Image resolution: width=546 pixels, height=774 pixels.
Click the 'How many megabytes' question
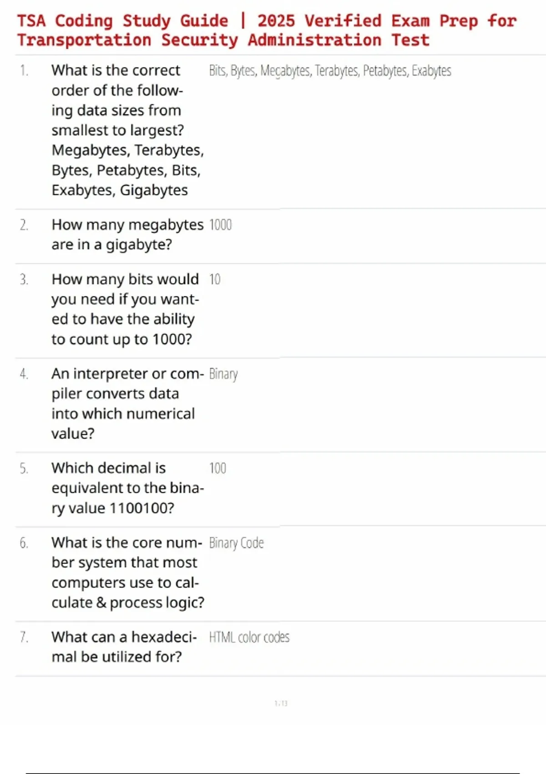coord(127,234)
